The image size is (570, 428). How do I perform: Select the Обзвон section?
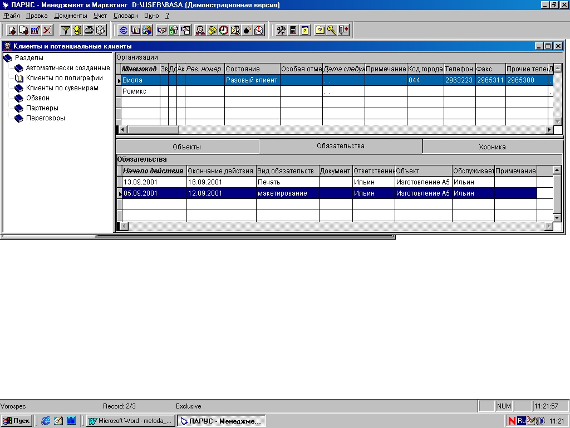pos(38,98)
